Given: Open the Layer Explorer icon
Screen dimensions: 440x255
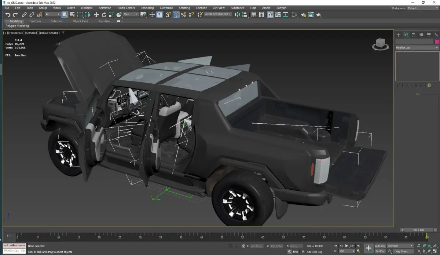Looking at the screenshot, I should point(261,15).
